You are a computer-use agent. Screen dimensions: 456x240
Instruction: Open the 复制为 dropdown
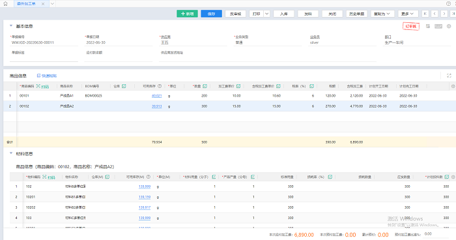[x=382, y=14]
